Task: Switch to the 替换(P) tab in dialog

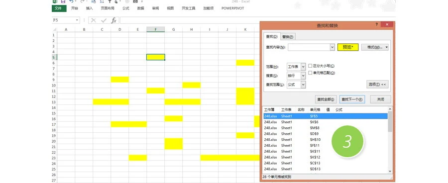Action: coord(288,36)
